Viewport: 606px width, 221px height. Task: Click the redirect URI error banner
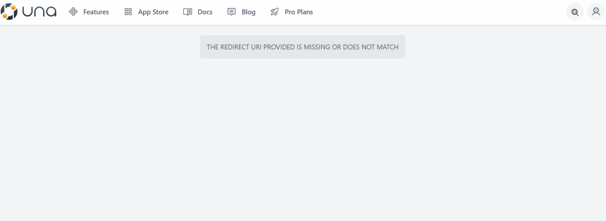(x=302, y=47)
